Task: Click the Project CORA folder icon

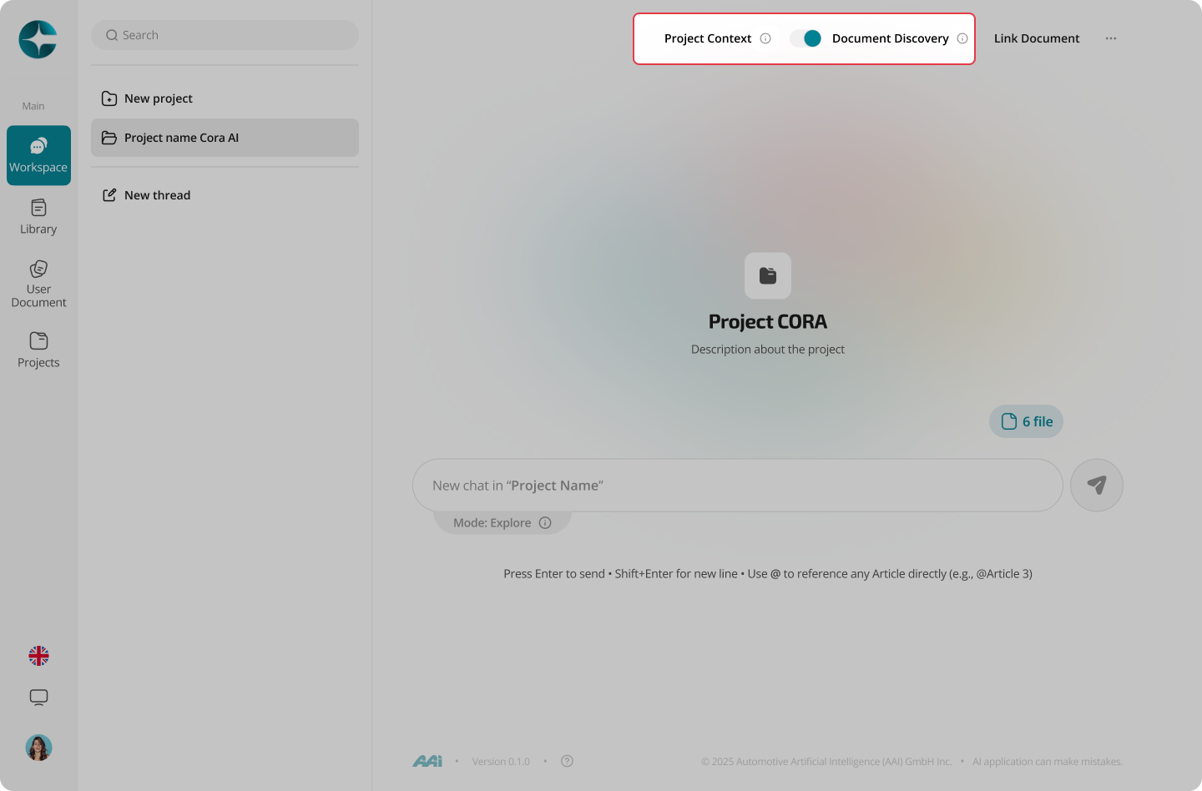Action: pyautogui.click(x=768, y=276)
